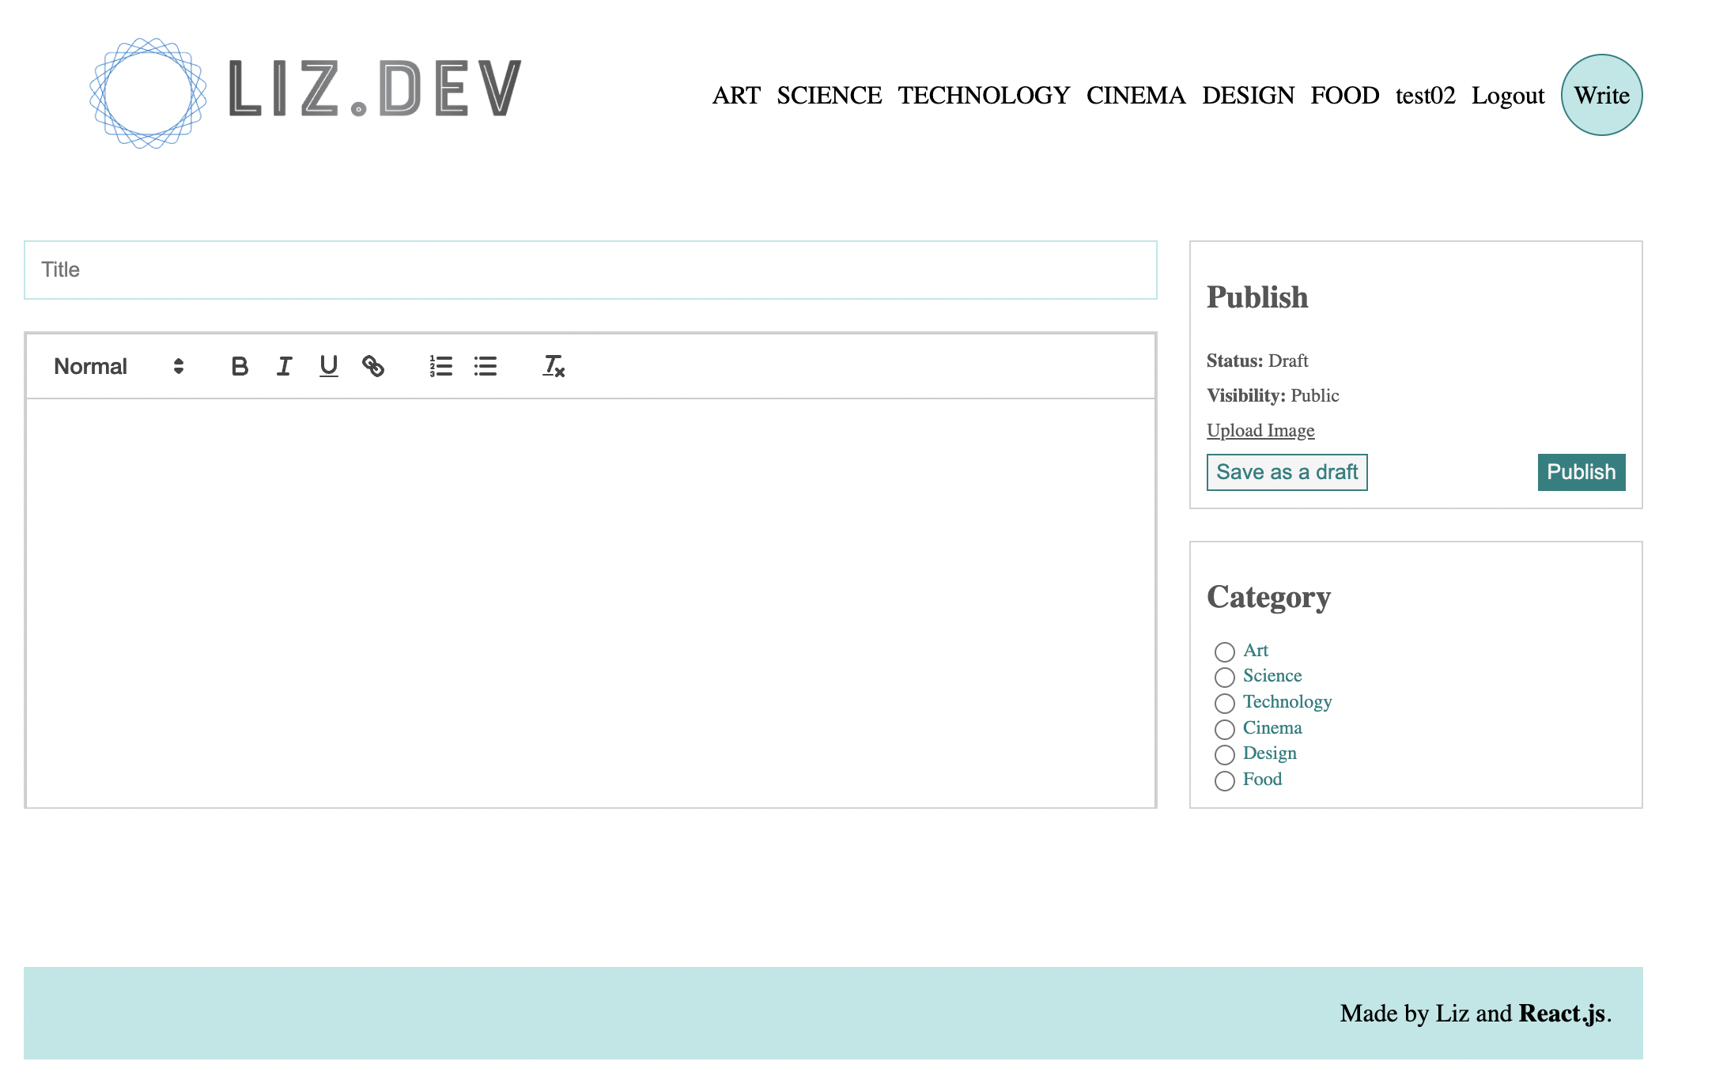
Task: Toggle underline formatting
Action: point(329,366)
